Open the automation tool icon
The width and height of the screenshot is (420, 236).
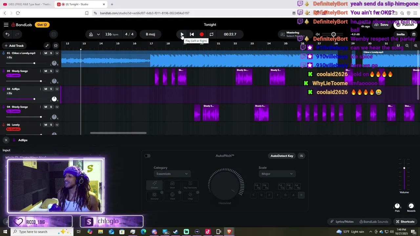click(x=47, y=46)
